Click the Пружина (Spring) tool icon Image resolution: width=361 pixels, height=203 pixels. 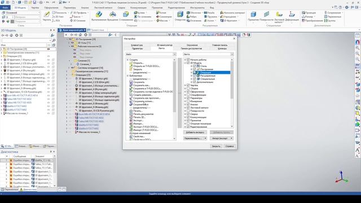(205, 17)
